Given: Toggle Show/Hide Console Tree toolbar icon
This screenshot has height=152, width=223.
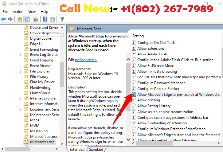Looking at the screenshot, I should tap(27, 19).
